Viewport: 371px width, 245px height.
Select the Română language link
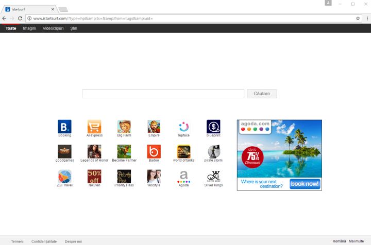tap(339, 241)
